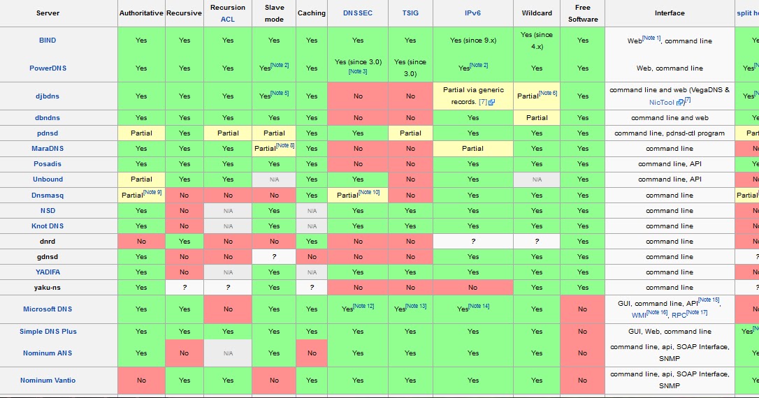The height and width of the screenshot is (398, 759).
Task: Open Note 12 in Microsoft DNS DNSSEC cell
Action: tap(363, 306)
